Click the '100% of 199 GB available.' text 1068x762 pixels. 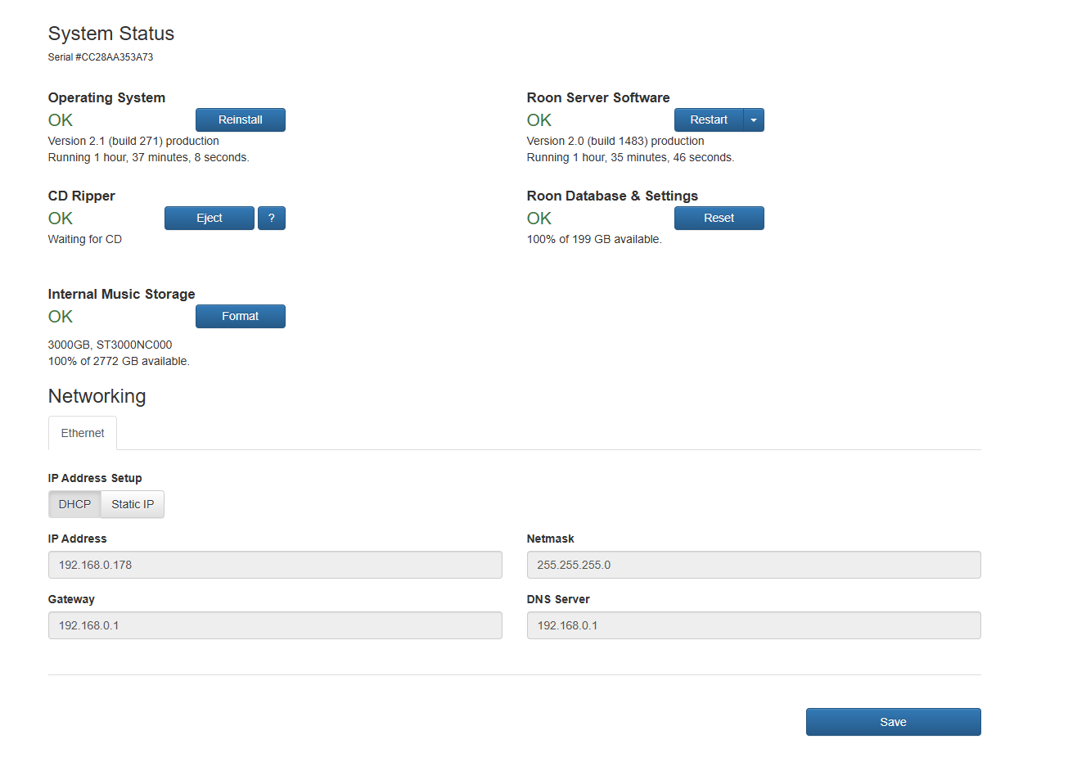pos(594,239)
